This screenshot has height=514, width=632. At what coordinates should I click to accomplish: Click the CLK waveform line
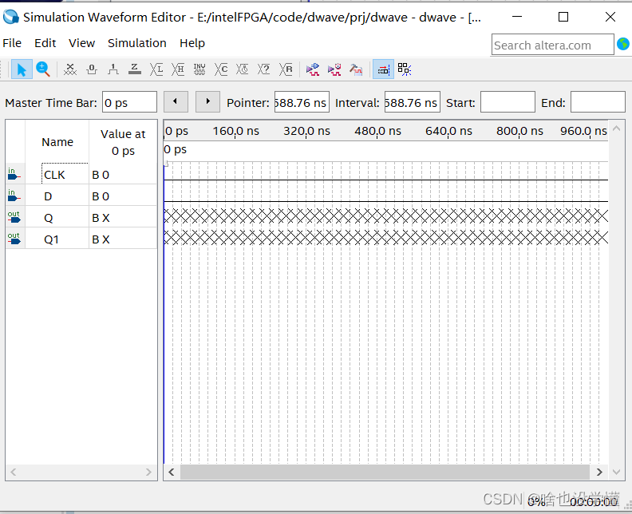(x=386, y=180)
